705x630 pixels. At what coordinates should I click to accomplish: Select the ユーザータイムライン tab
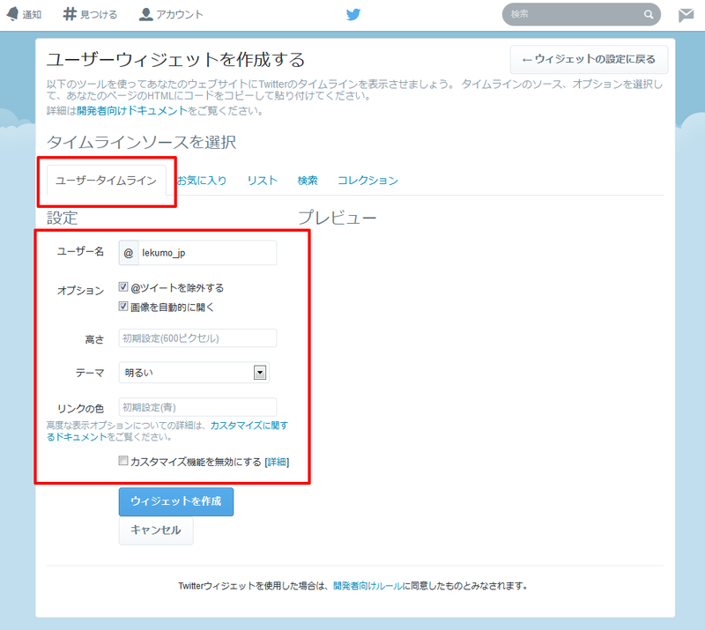[106, 181]
